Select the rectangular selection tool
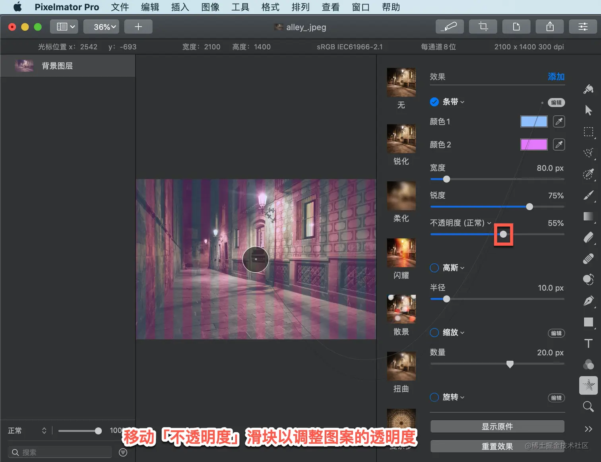601x462 pixels. pos(588,132)
